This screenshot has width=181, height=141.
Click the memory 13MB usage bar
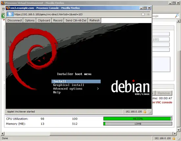pos(138,124)
